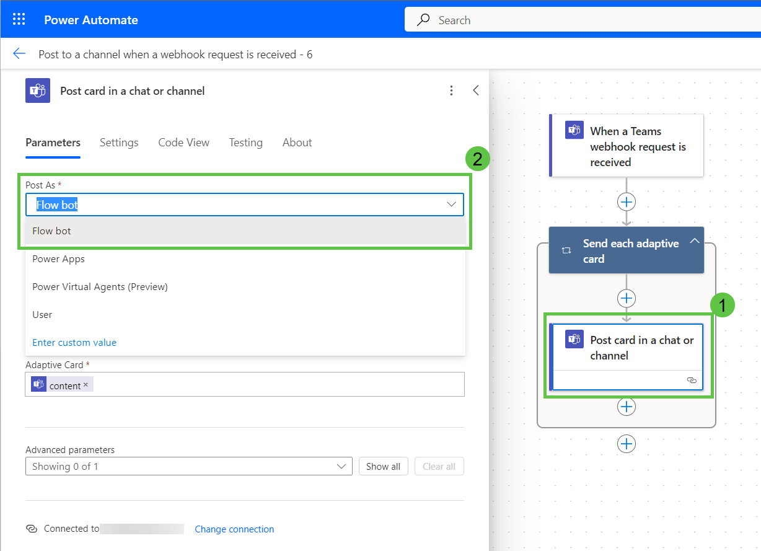This screenshot has height=551, width=761.
Task: Select the Send each adaptive card header
Action: [627, 250]
